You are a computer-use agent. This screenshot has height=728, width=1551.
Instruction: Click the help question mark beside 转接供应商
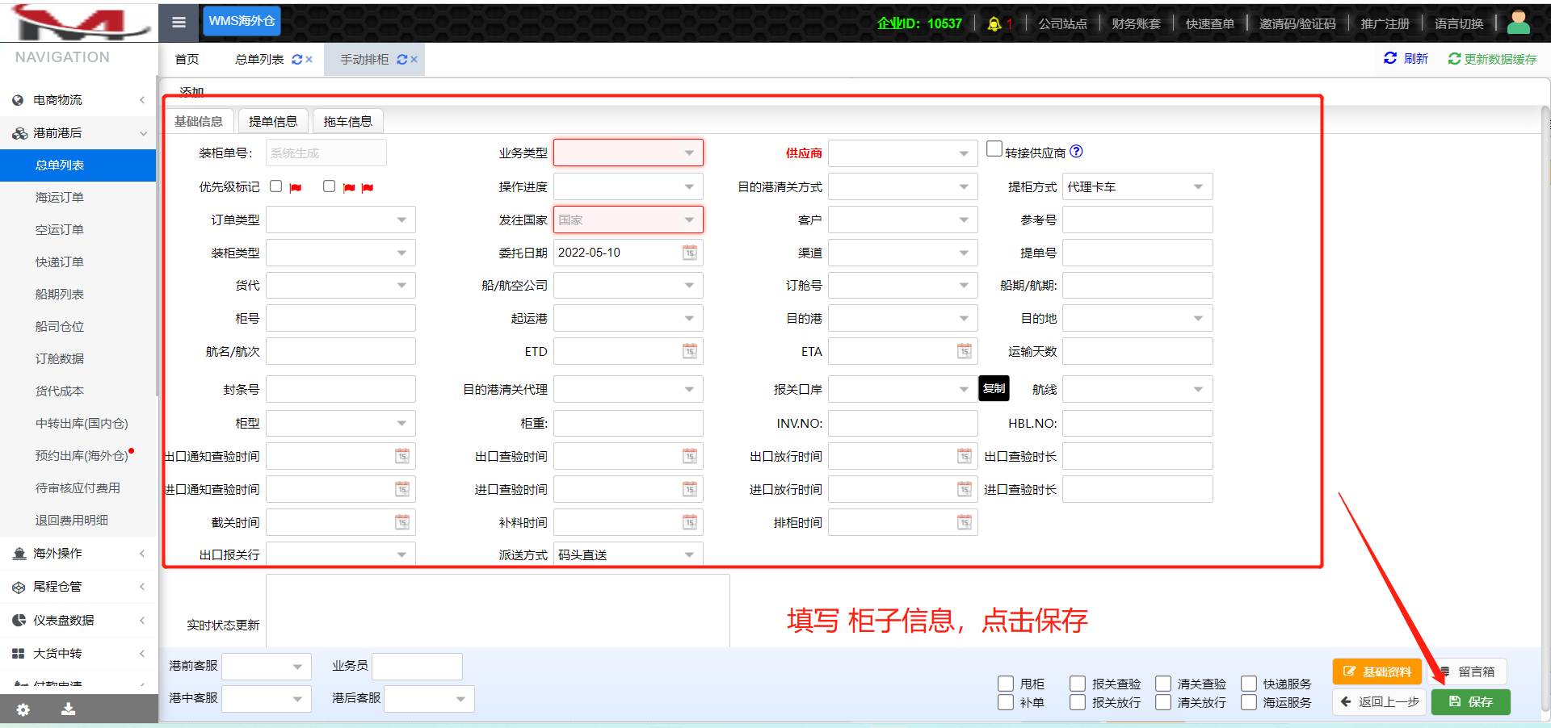coord(1076,152)
